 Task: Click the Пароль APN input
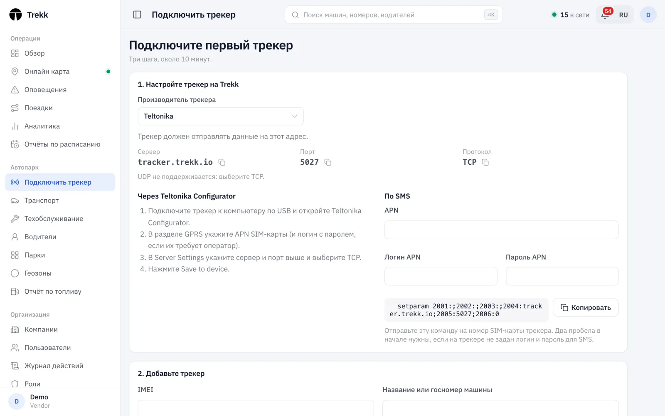coord(562,276)
